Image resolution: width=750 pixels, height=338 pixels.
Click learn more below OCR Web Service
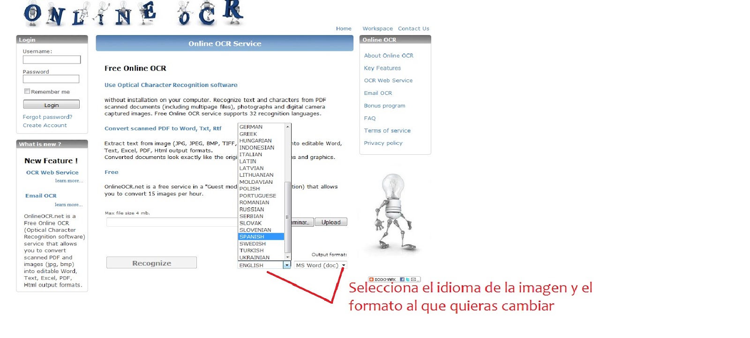[69, 180]
